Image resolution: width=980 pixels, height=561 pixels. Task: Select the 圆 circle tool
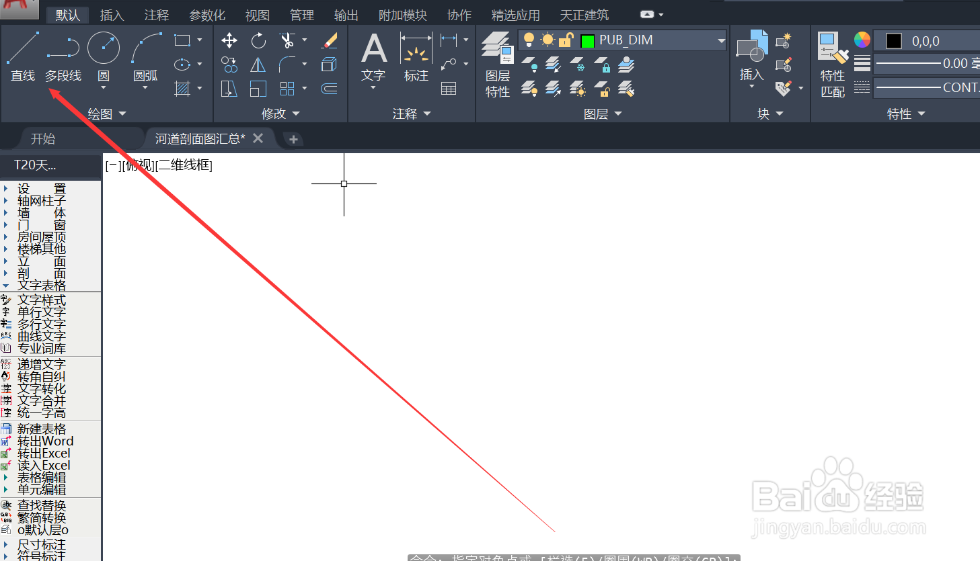(104, 57)
